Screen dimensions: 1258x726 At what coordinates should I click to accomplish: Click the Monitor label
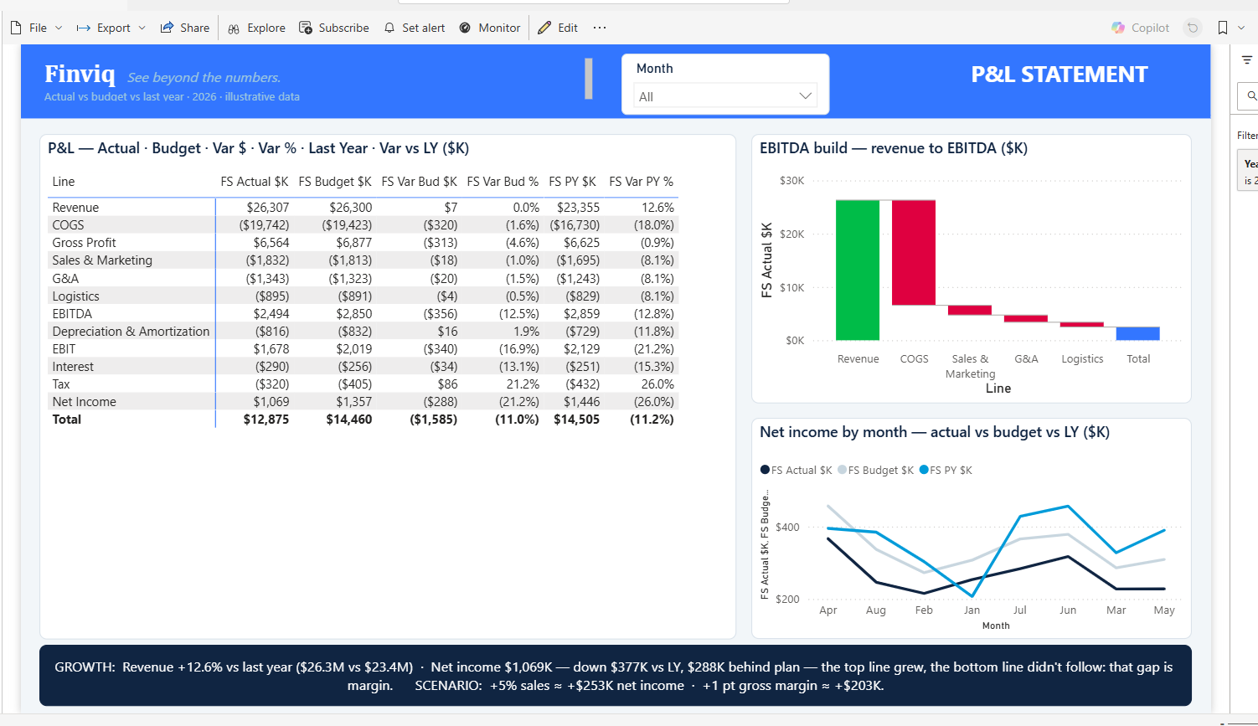[499, 28]
